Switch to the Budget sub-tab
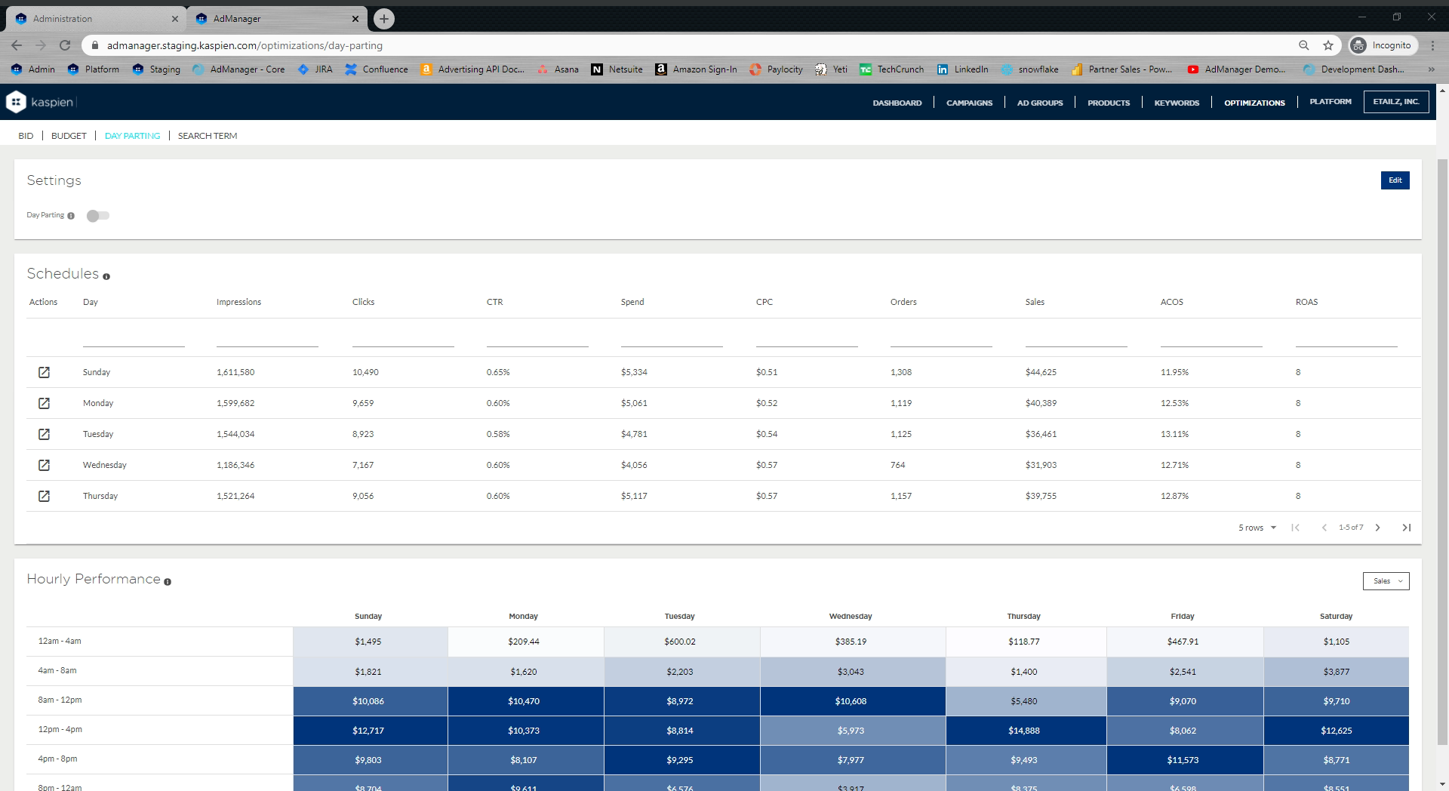The width and height of the screenshot is (1449, 791). 69,136
